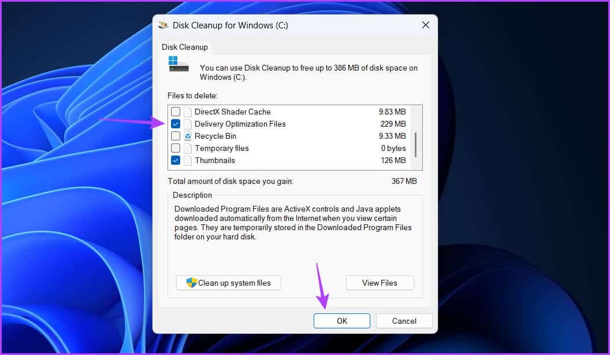Open View Files
The width and height of the screenshot is (610, 355).
tap(380, 283)
